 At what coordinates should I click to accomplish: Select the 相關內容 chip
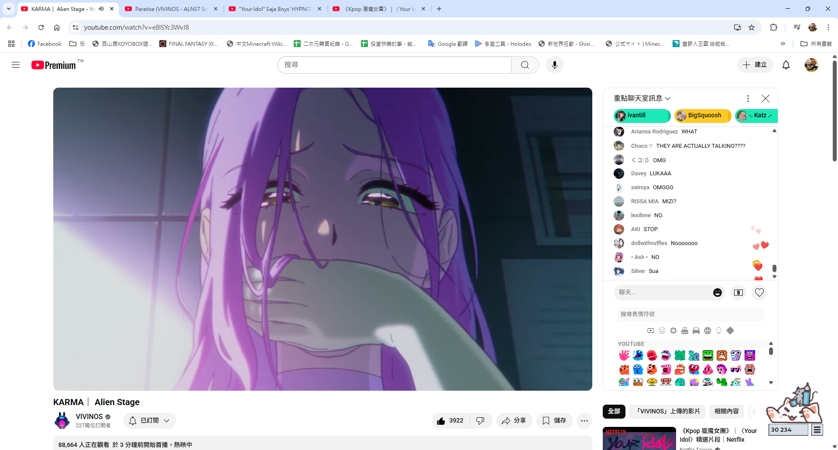tap(727, 411)
